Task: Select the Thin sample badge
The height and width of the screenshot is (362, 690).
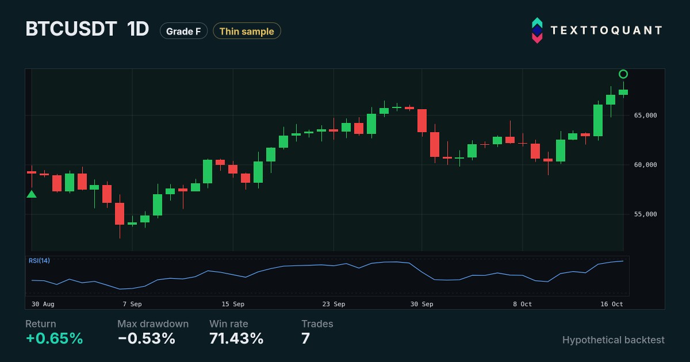Action: [x=247, y=31]
